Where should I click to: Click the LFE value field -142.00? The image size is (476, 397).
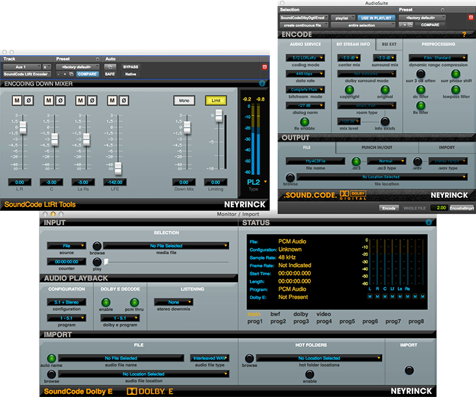(115, 182)
